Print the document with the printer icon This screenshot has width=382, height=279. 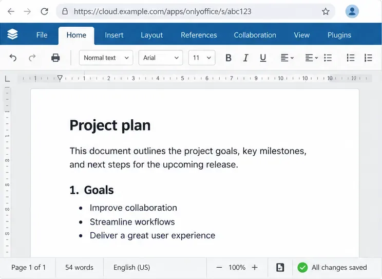55,58
